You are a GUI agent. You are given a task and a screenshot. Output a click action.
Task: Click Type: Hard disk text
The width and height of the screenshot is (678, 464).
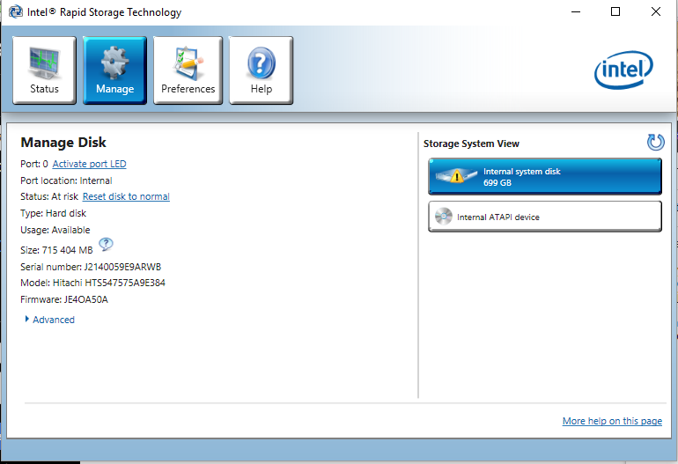click(53, 213)
